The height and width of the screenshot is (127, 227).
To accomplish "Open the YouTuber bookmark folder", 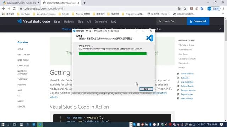I will coord(24,14).
